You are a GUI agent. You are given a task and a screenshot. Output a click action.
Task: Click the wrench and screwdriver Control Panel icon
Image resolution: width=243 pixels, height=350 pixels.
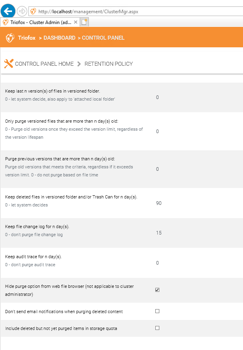(9, 64)
